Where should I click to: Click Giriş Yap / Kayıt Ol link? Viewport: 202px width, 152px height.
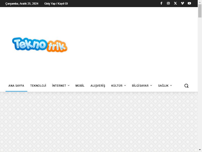pyautogui.click(x=56, y=4)
